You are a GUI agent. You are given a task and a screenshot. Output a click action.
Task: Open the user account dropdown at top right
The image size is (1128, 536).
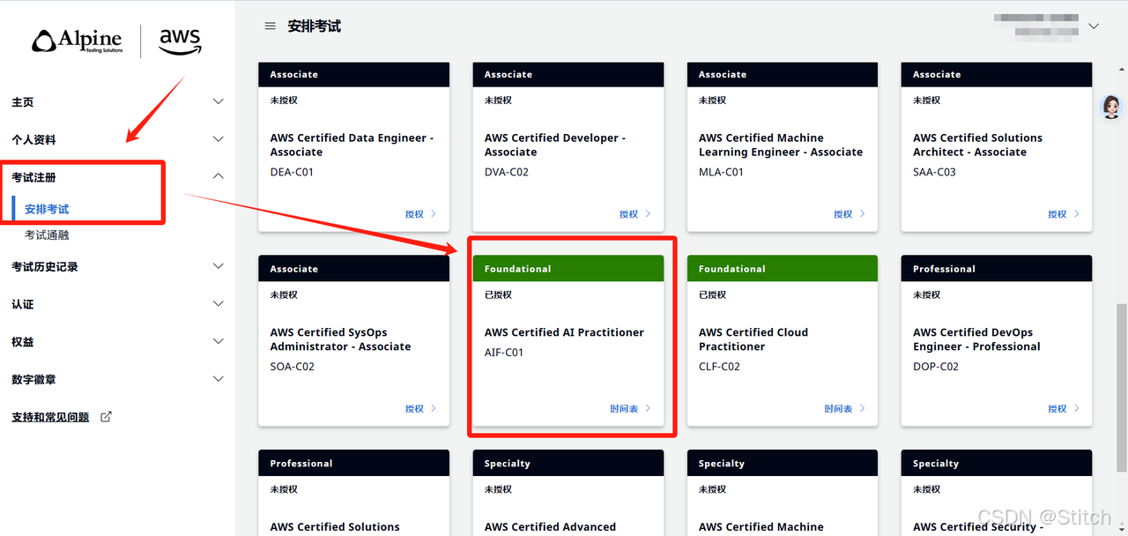click(x=1094, y=26)
